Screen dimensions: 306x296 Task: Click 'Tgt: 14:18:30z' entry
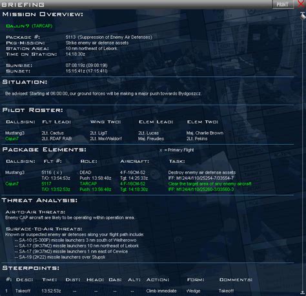point(134,189)
